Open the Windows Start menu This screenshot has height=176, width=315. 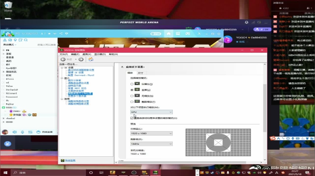(x=5, y=173)
